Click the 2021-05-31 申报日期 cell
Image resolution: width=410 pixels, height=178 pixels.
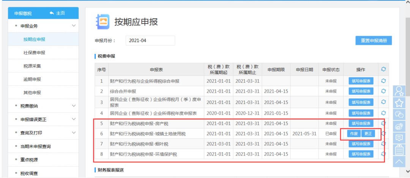pyautogui.click(x=304, y=134)
